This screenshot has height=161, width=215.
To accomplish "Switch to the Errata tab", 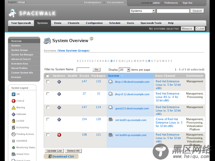I will (58, 23).
